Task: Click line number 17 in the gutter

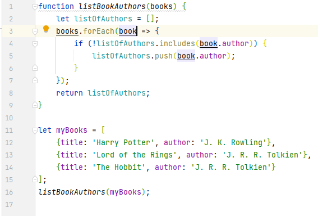Action: [9, 205]
